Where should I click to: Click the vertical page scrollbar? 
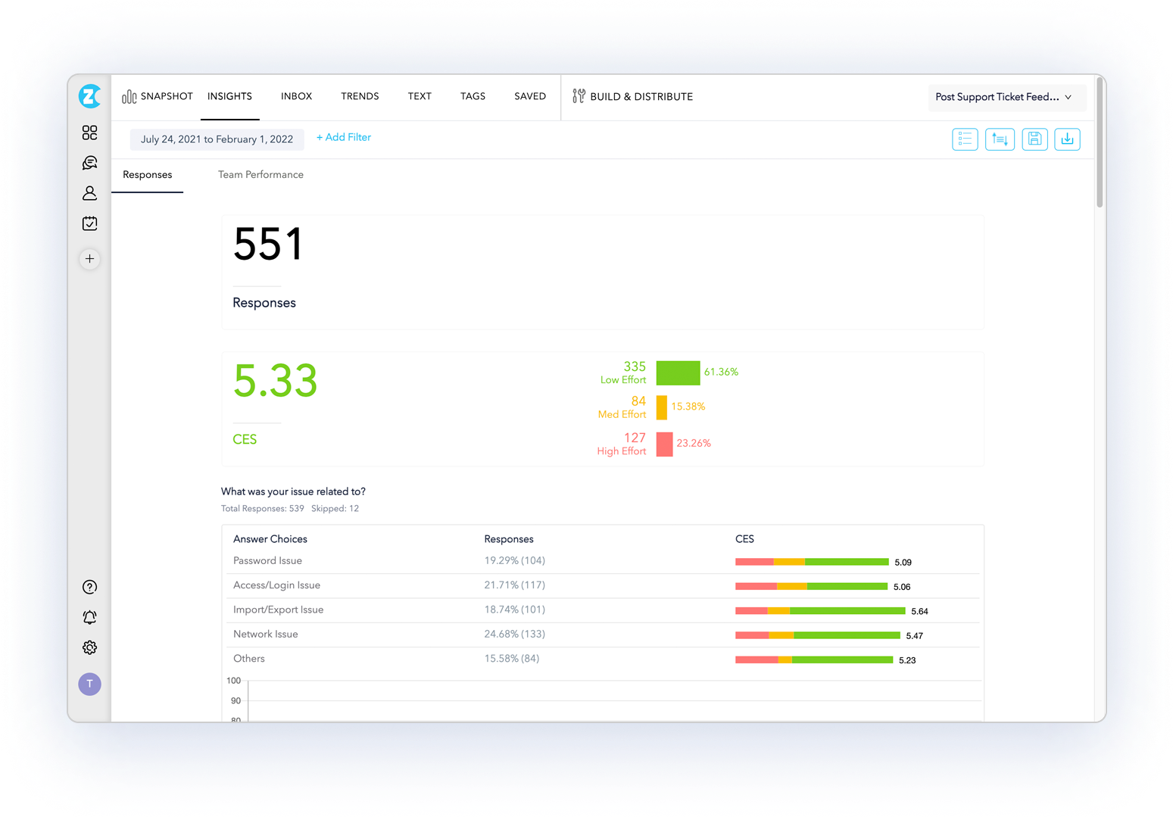[1100, 144]
